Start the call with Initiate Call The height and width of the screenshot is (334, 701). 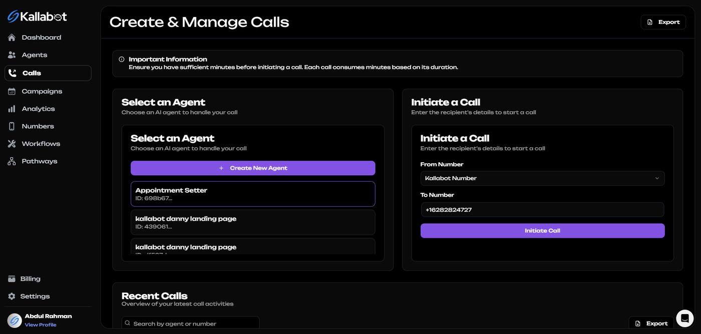542,231
